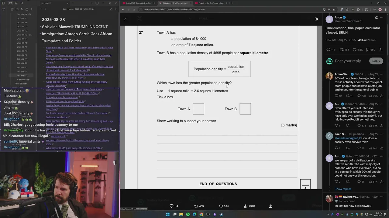Screen dimensions: 389x218
Task: Open Chrome extensions puzzle icon
Action: point(358,9)
